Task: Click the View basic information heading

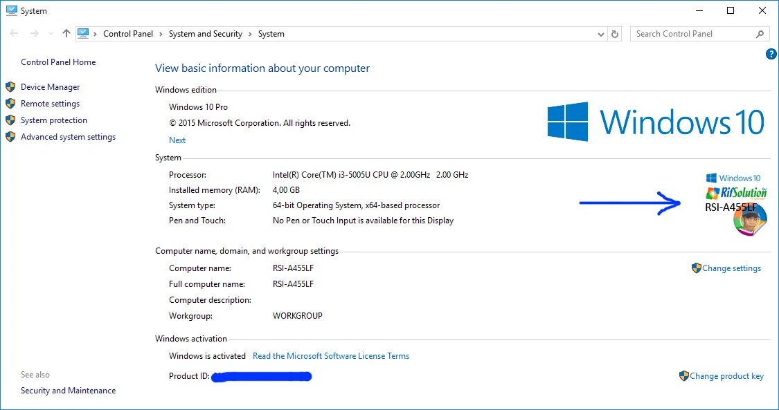Action: pos(262,68)
